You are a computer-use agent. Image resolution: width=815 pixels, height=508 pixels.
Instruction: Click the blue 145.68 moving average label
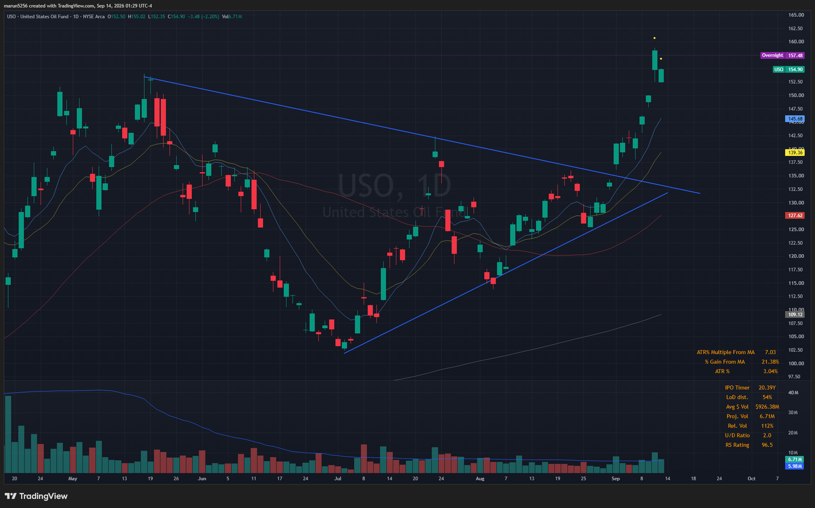pos(795,118)
